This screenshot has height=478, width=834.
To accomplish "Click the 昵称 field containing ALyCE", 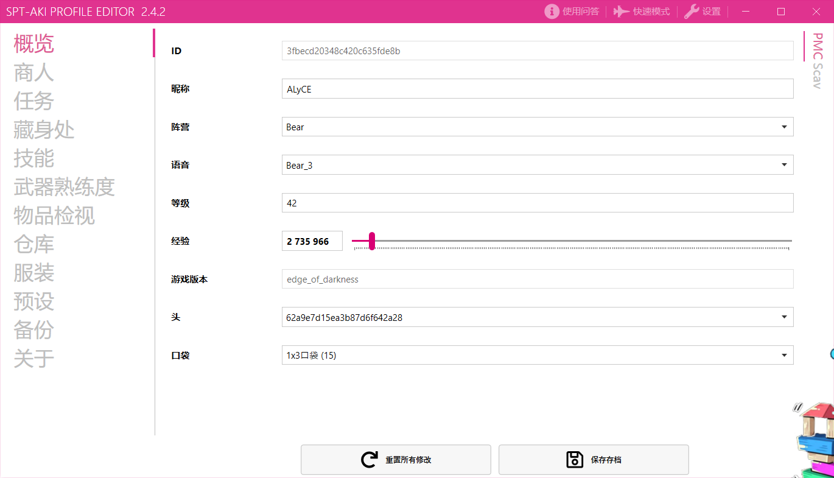I will point(537,89).
